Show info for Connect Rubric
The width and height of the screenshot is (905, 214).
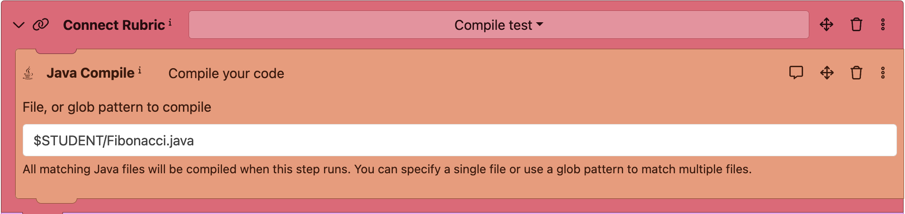pyautogui.click(x=170, y=22)
